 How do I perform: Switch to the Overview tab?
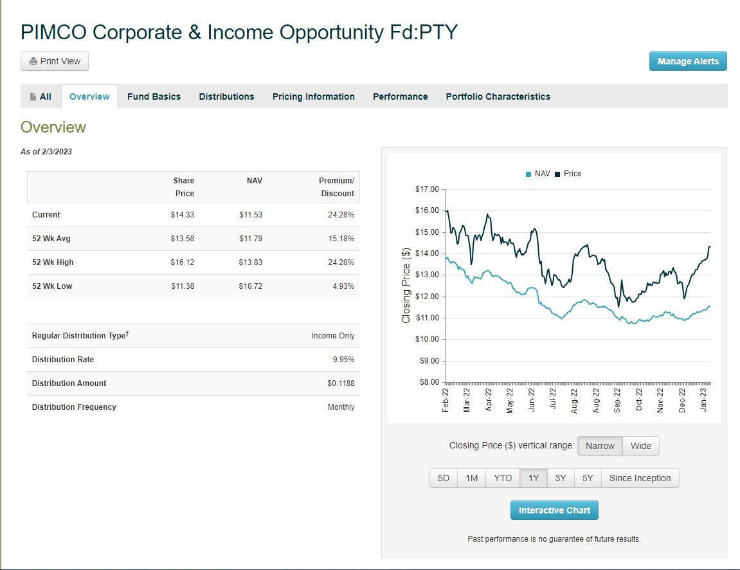(89, 97)
